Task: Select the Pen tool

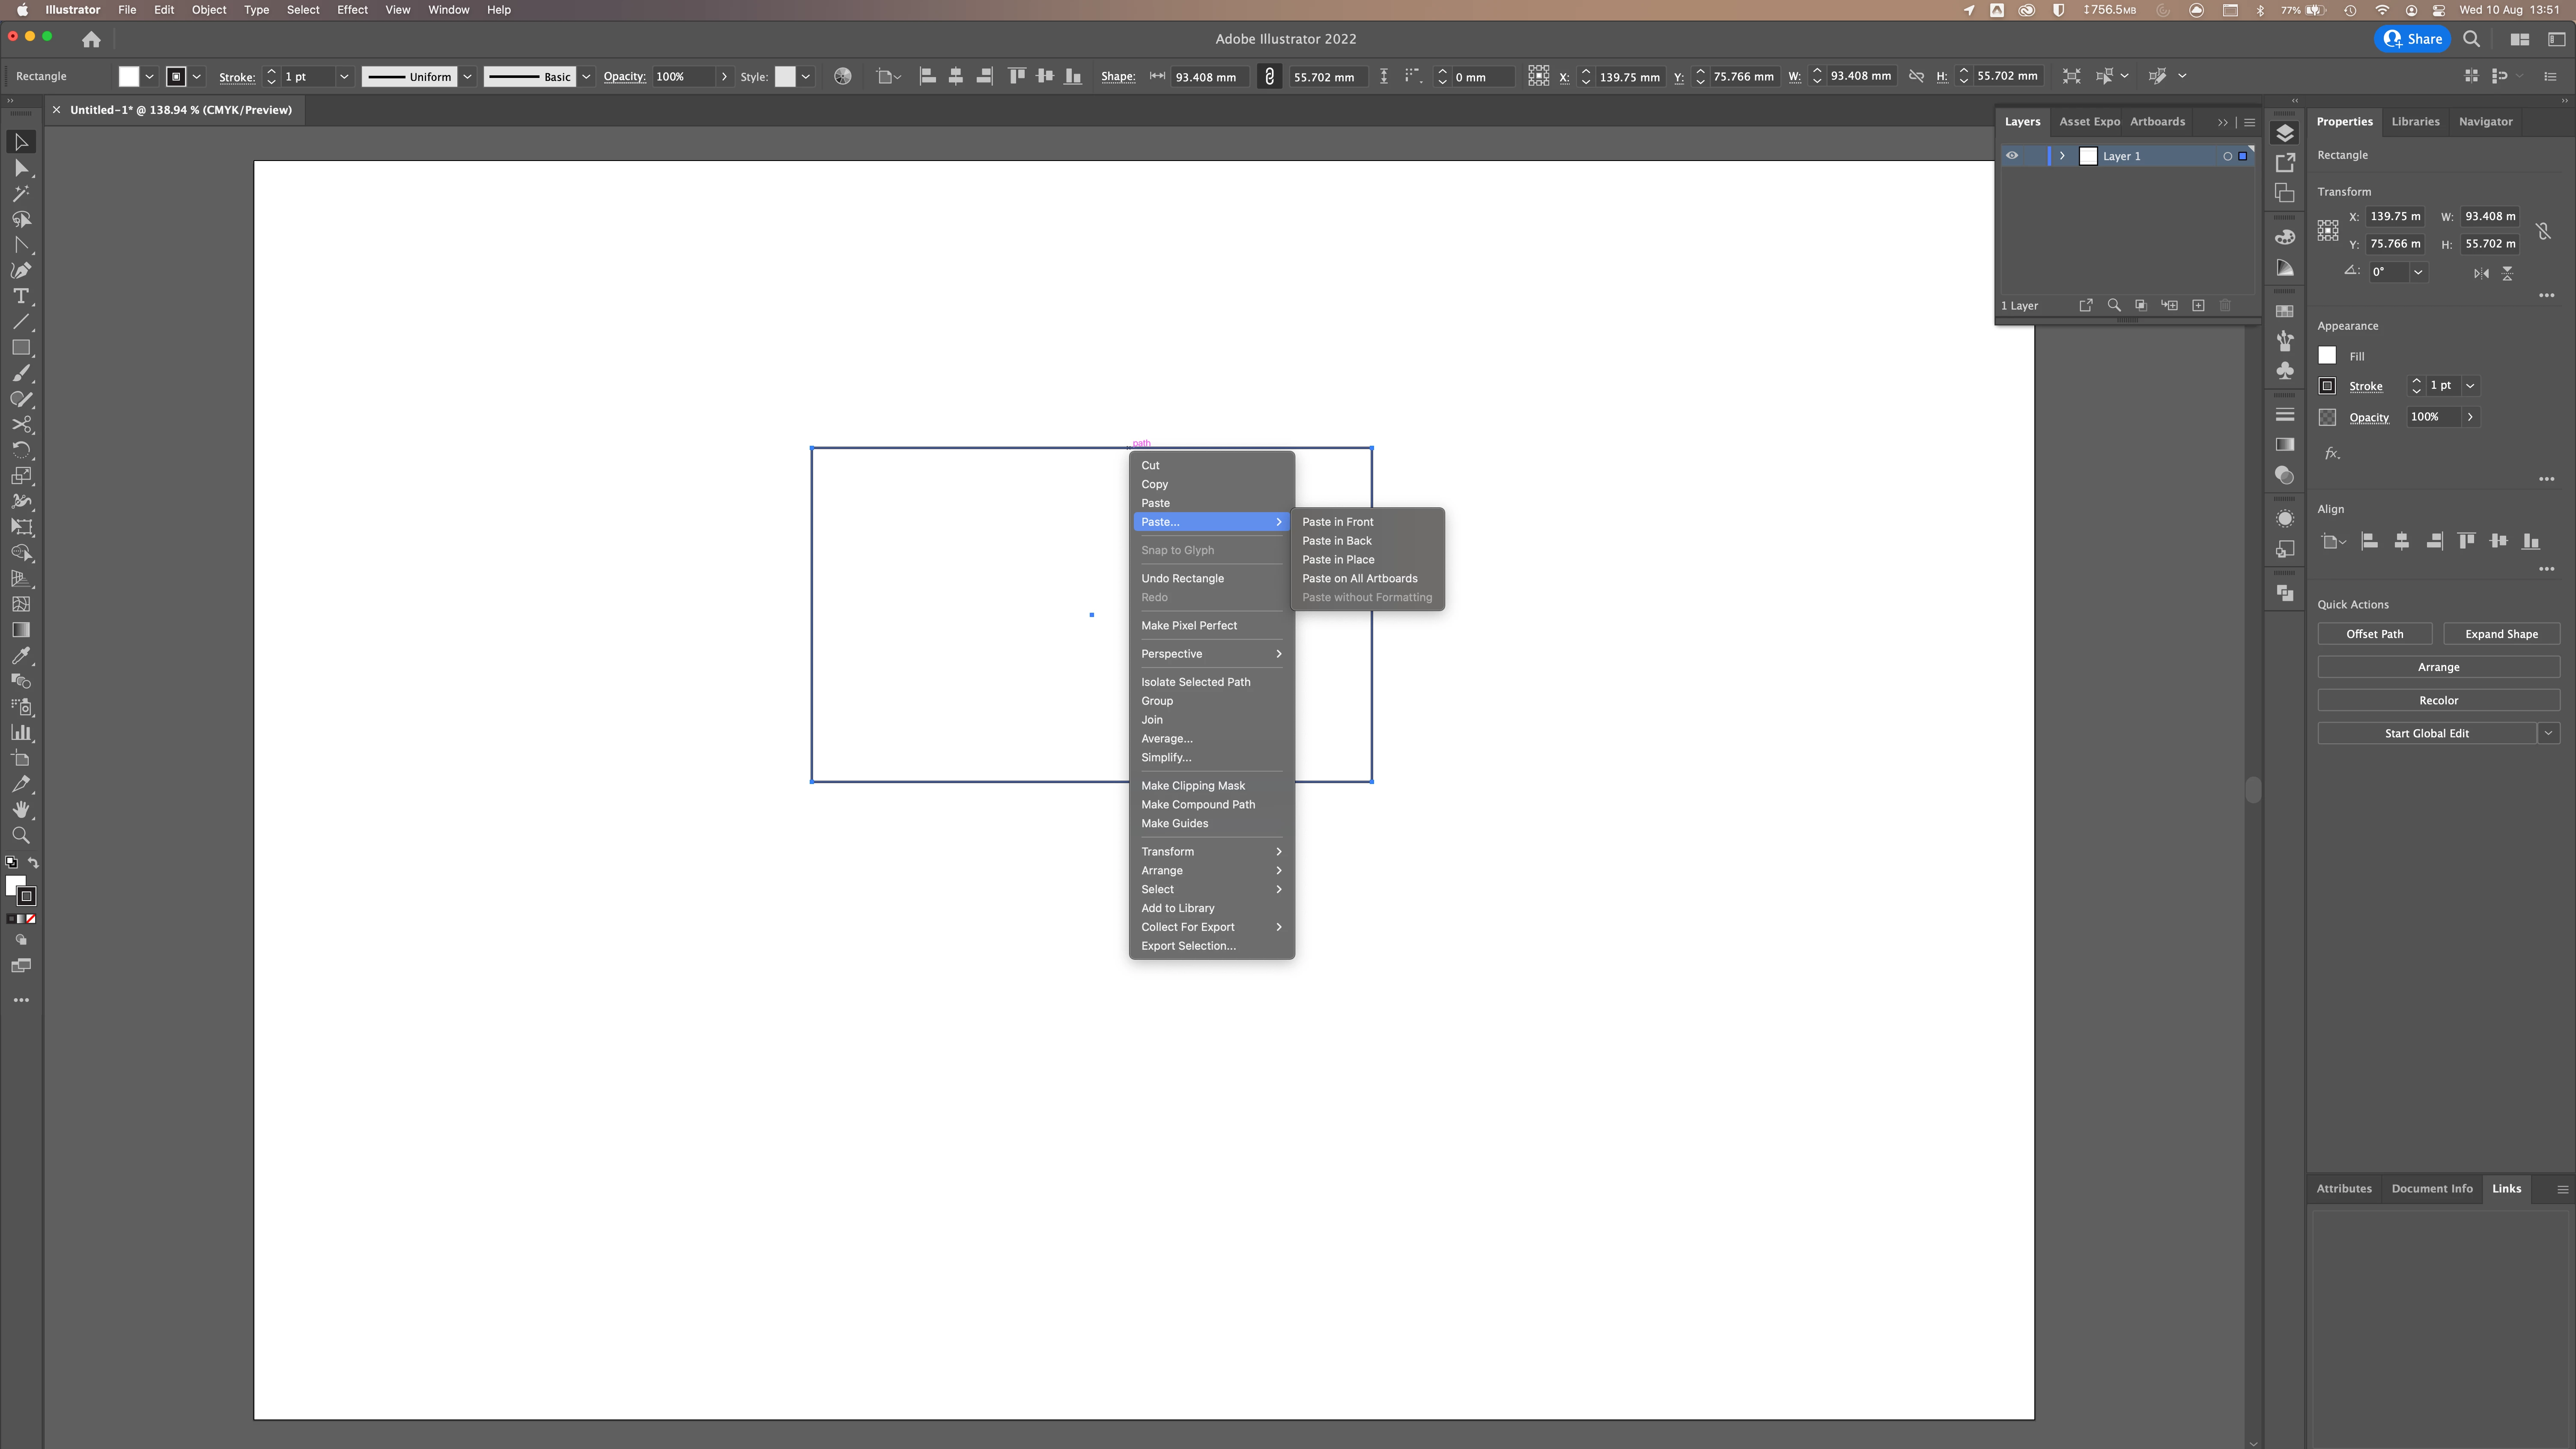Action: [20, 271]
